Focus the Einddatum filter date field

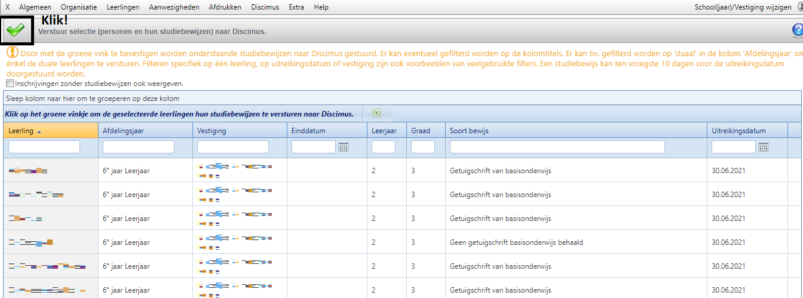(314, 147)
